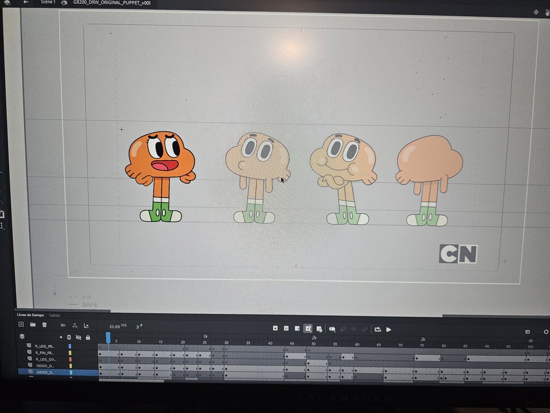Highlight all layers via dot header icon
550x413 pixels.
click(x=61, y=337)
